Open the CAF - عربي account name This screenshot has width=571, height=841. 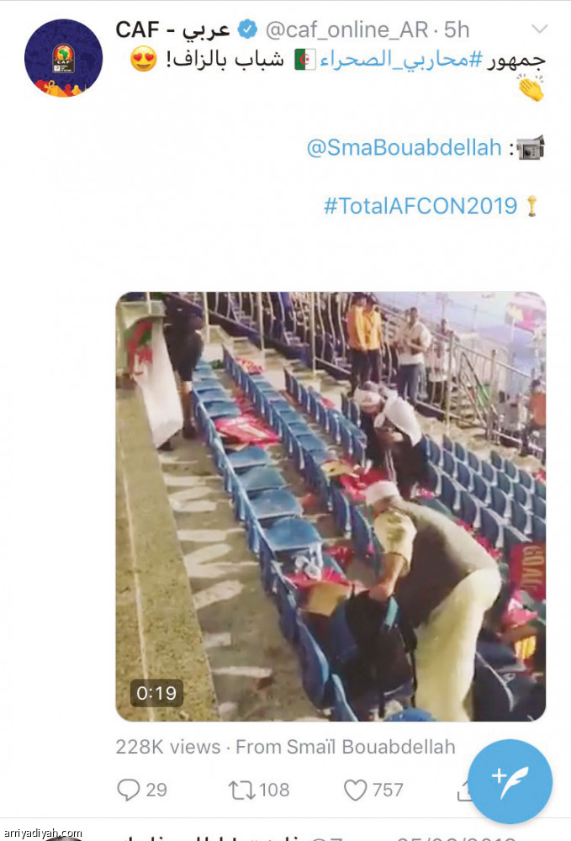[172, 30]
